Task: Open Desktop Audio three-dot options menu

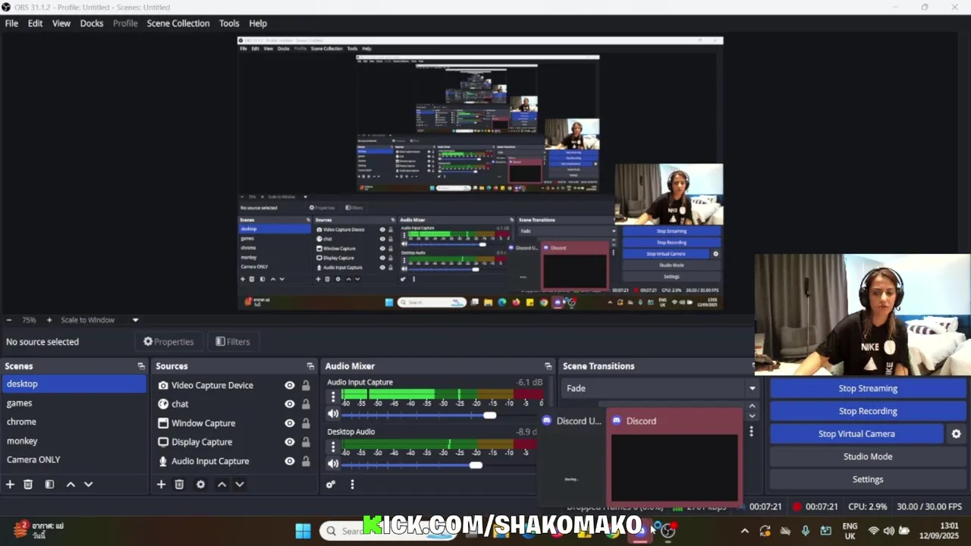Action: [332, 447]
